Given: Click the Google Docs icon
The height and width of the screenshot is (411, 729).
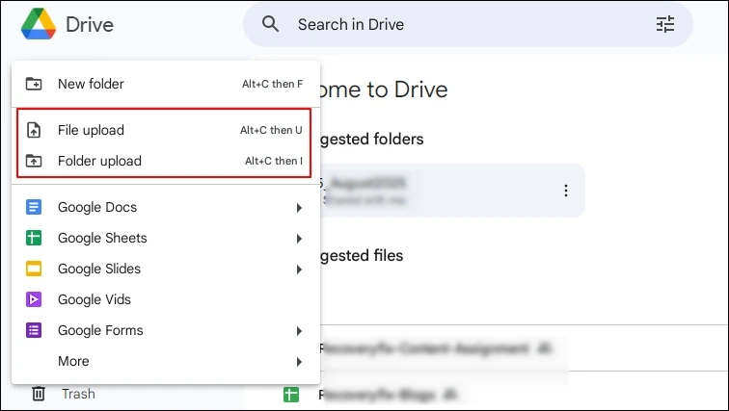Looking at the screenshot, I should coord(34,207).
